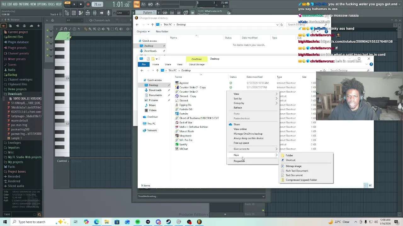Expand Group by submenu in context menu
Image resolution: width=403 pixels, height=226 pixels.
(x=253, y=103)
